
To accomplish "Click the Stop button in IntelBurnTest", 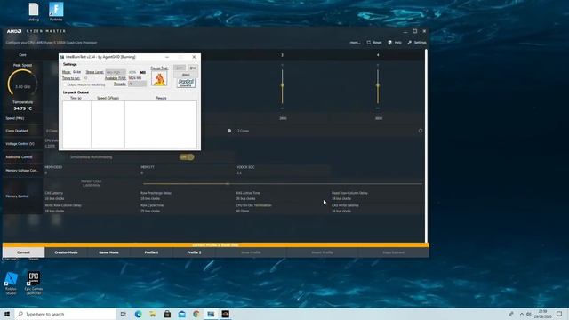I will (x=193, y=68).
